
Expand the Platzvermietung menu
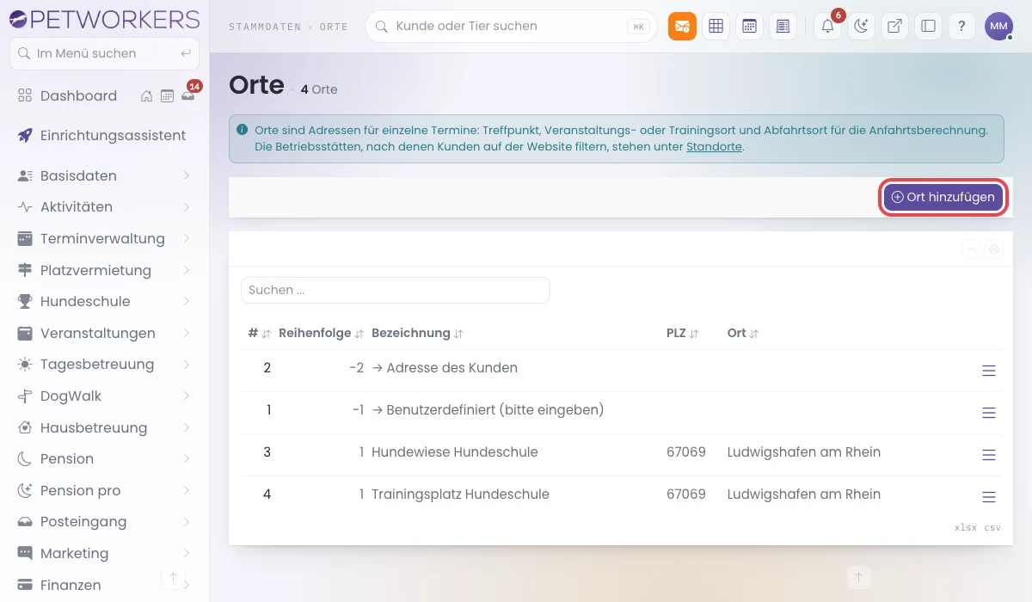coord(104,270)
